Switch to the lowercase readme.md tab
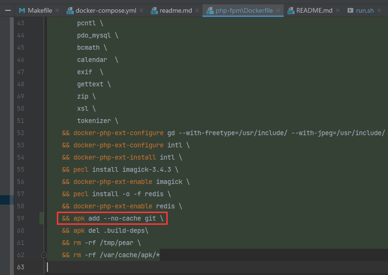The height and width of the screenshot is (275, 388). click(175, 10)
